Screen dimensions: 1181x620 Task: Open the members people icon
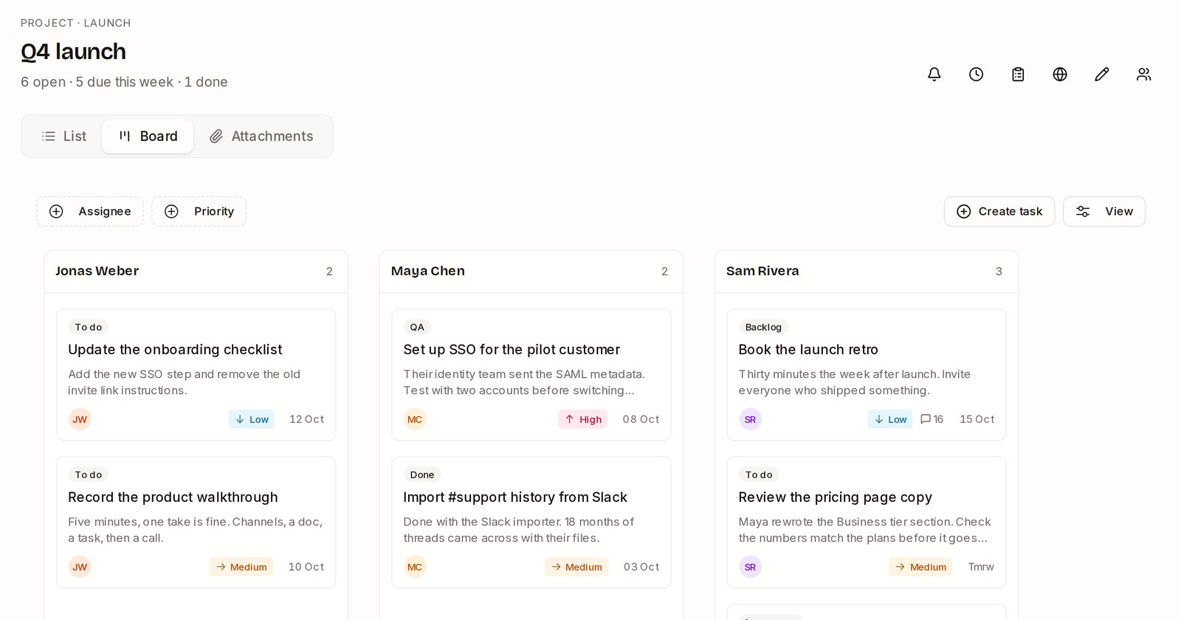click(x=1144, y=74)
